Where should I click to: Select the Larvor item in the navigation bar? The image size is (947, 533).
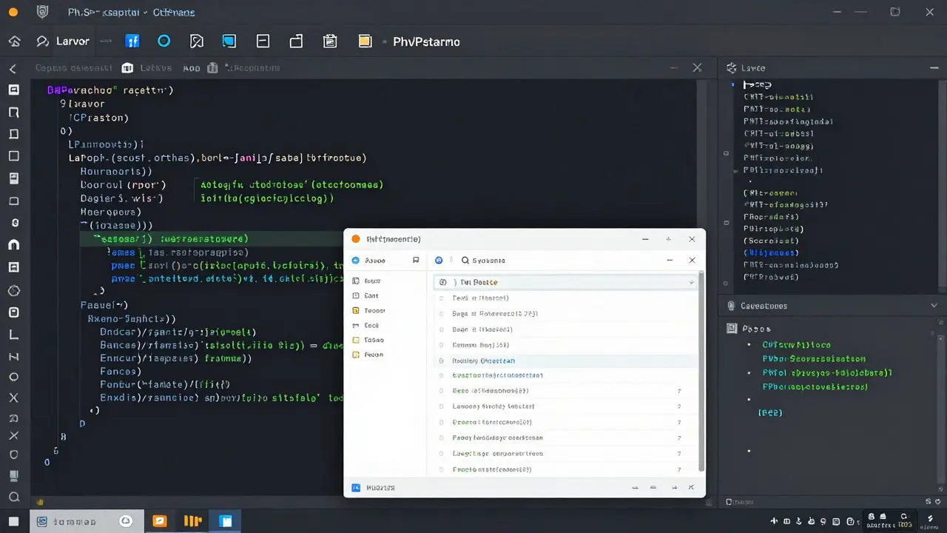(72, 41)
